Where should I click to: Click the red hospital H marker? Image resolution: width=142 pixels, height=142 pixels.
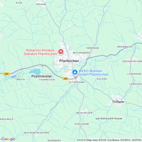pyautogui.click(x=61, y=52)
